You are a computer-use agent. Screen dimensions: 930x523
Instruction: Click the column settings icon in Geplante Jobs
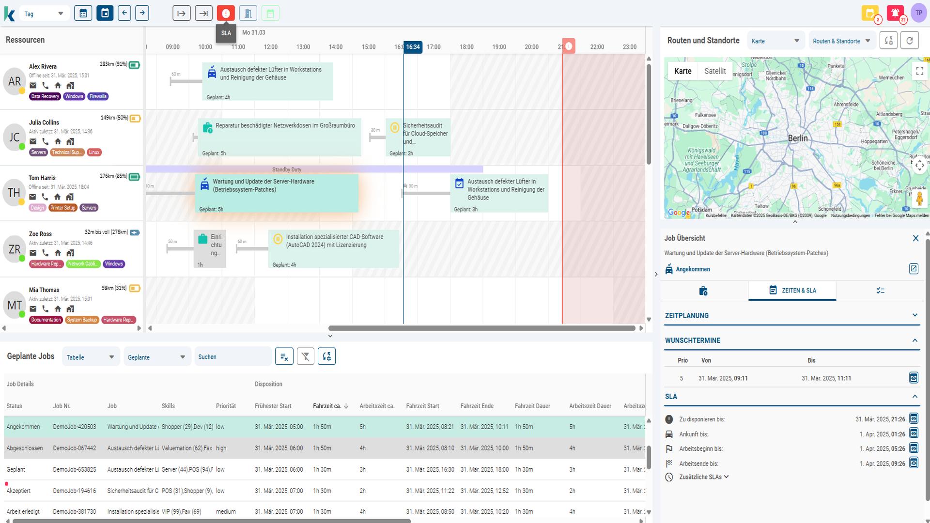[326, 356]
